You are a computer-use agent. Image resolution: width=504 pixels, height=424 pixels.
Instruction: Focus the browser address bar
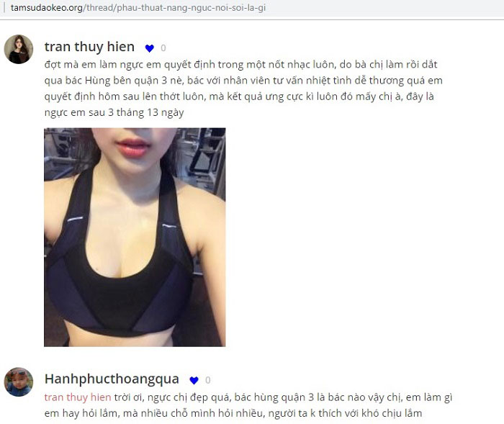tap(252, 8)
